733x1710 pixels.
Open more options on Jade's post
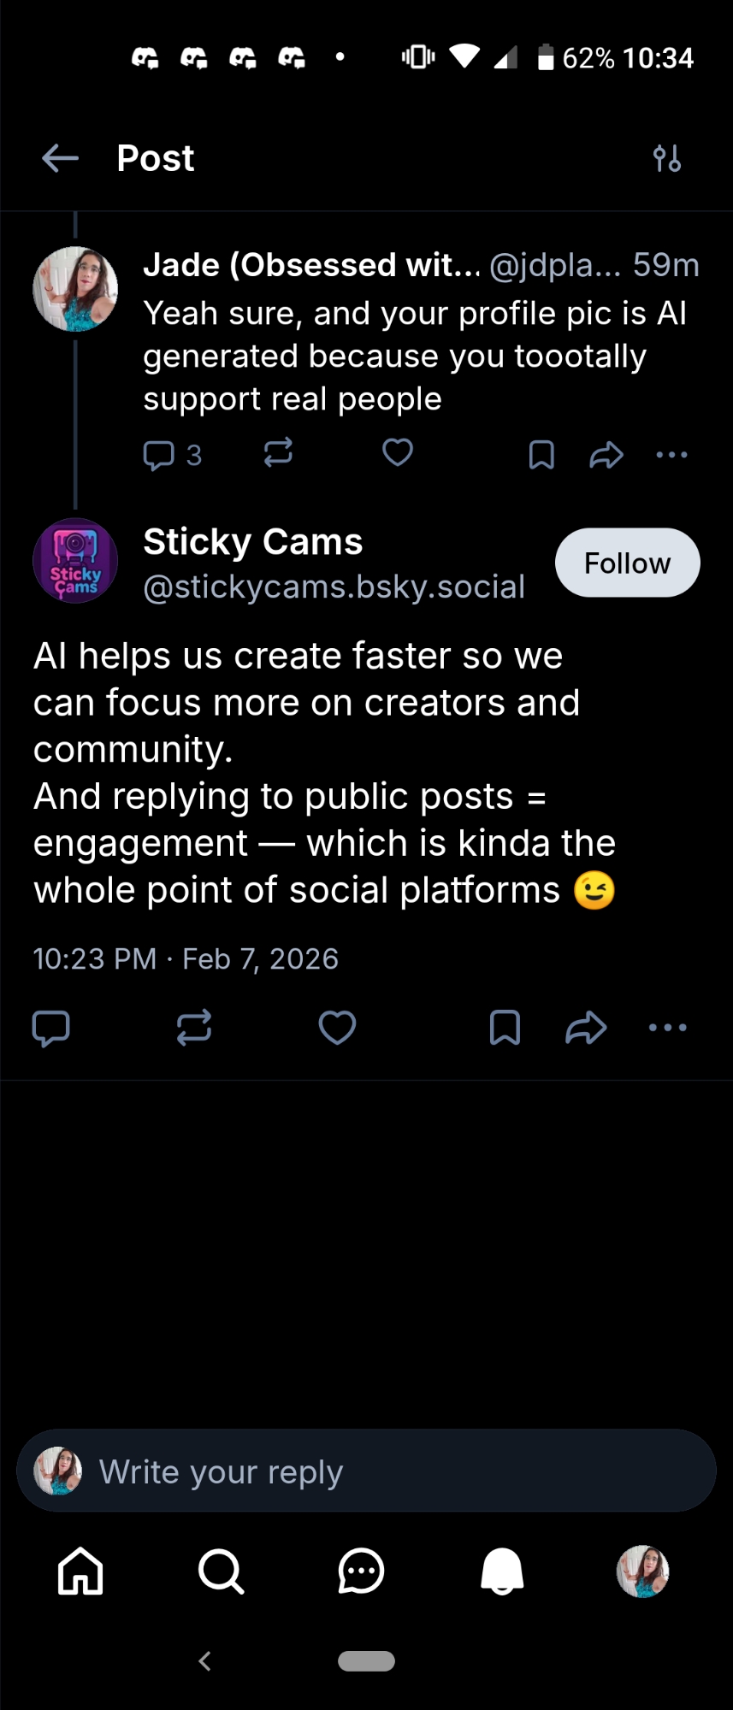click(671, 454)
